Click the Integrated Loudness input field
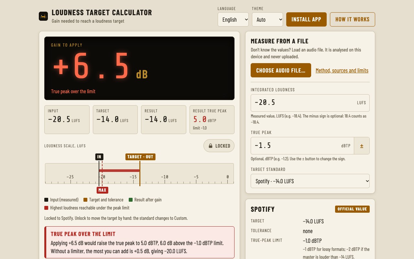This screenshot has height=259, width=414. click(x=310, y=103)
